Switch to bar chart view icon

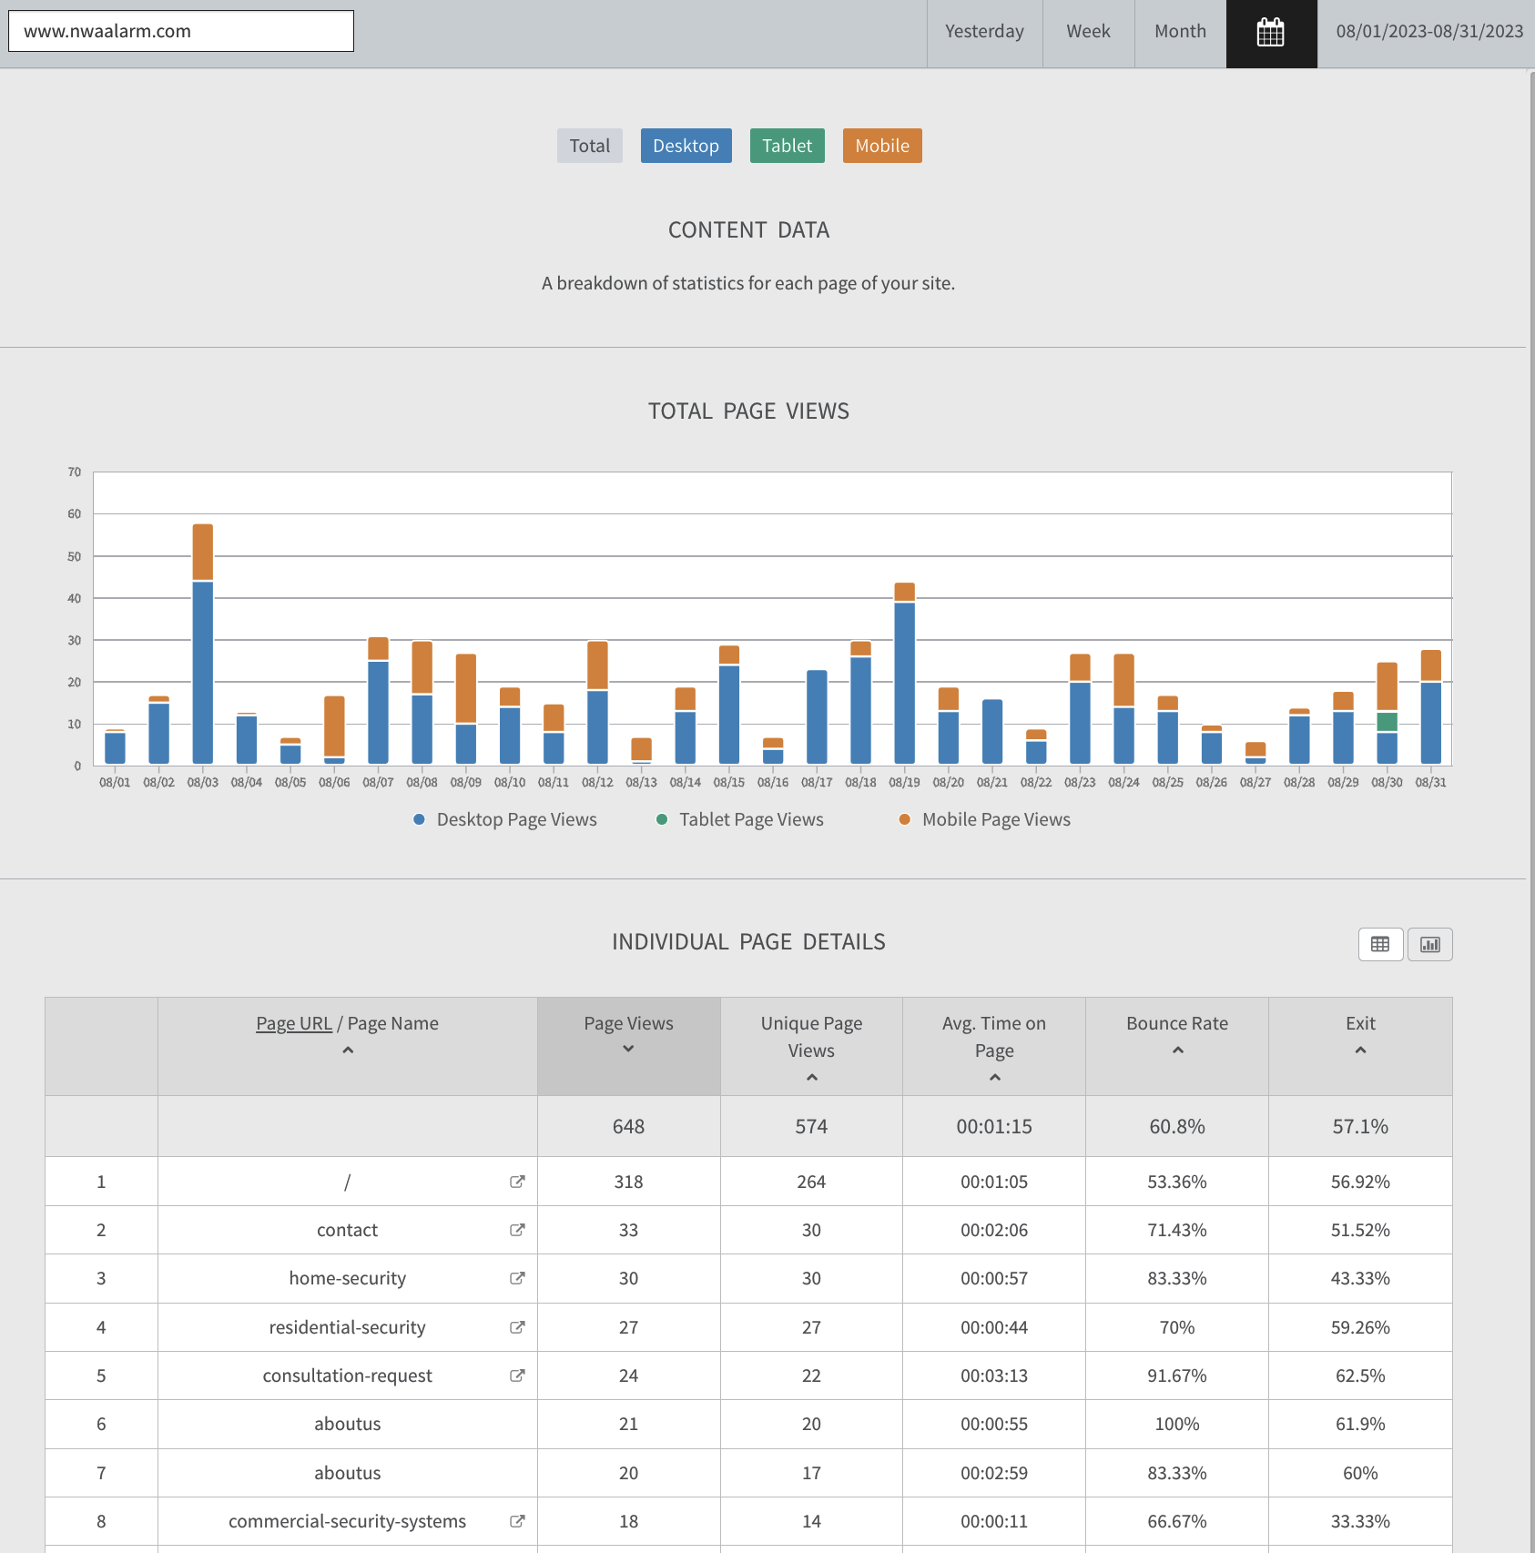1429,944
